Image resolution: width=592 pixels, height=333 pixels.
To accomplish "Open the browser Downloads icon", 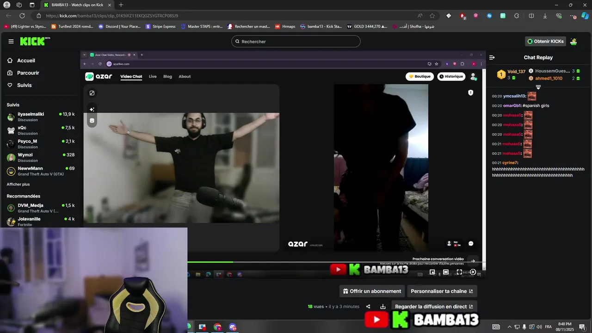I will 545,16.
